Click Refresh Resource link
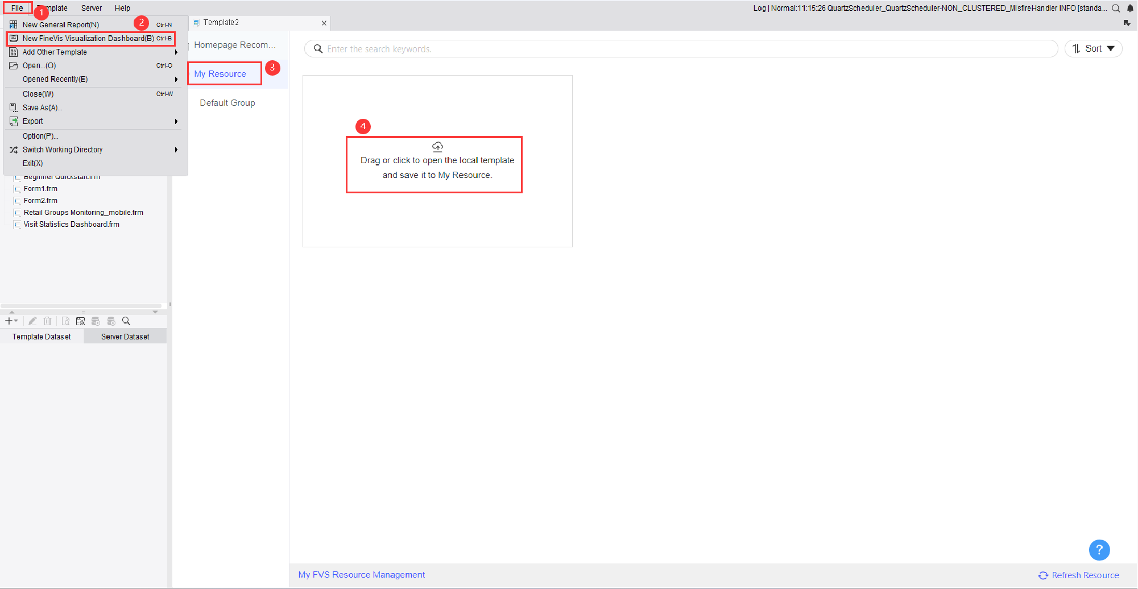Image resolution: width=1138 pixels, height=589 pixels. 1078,575
